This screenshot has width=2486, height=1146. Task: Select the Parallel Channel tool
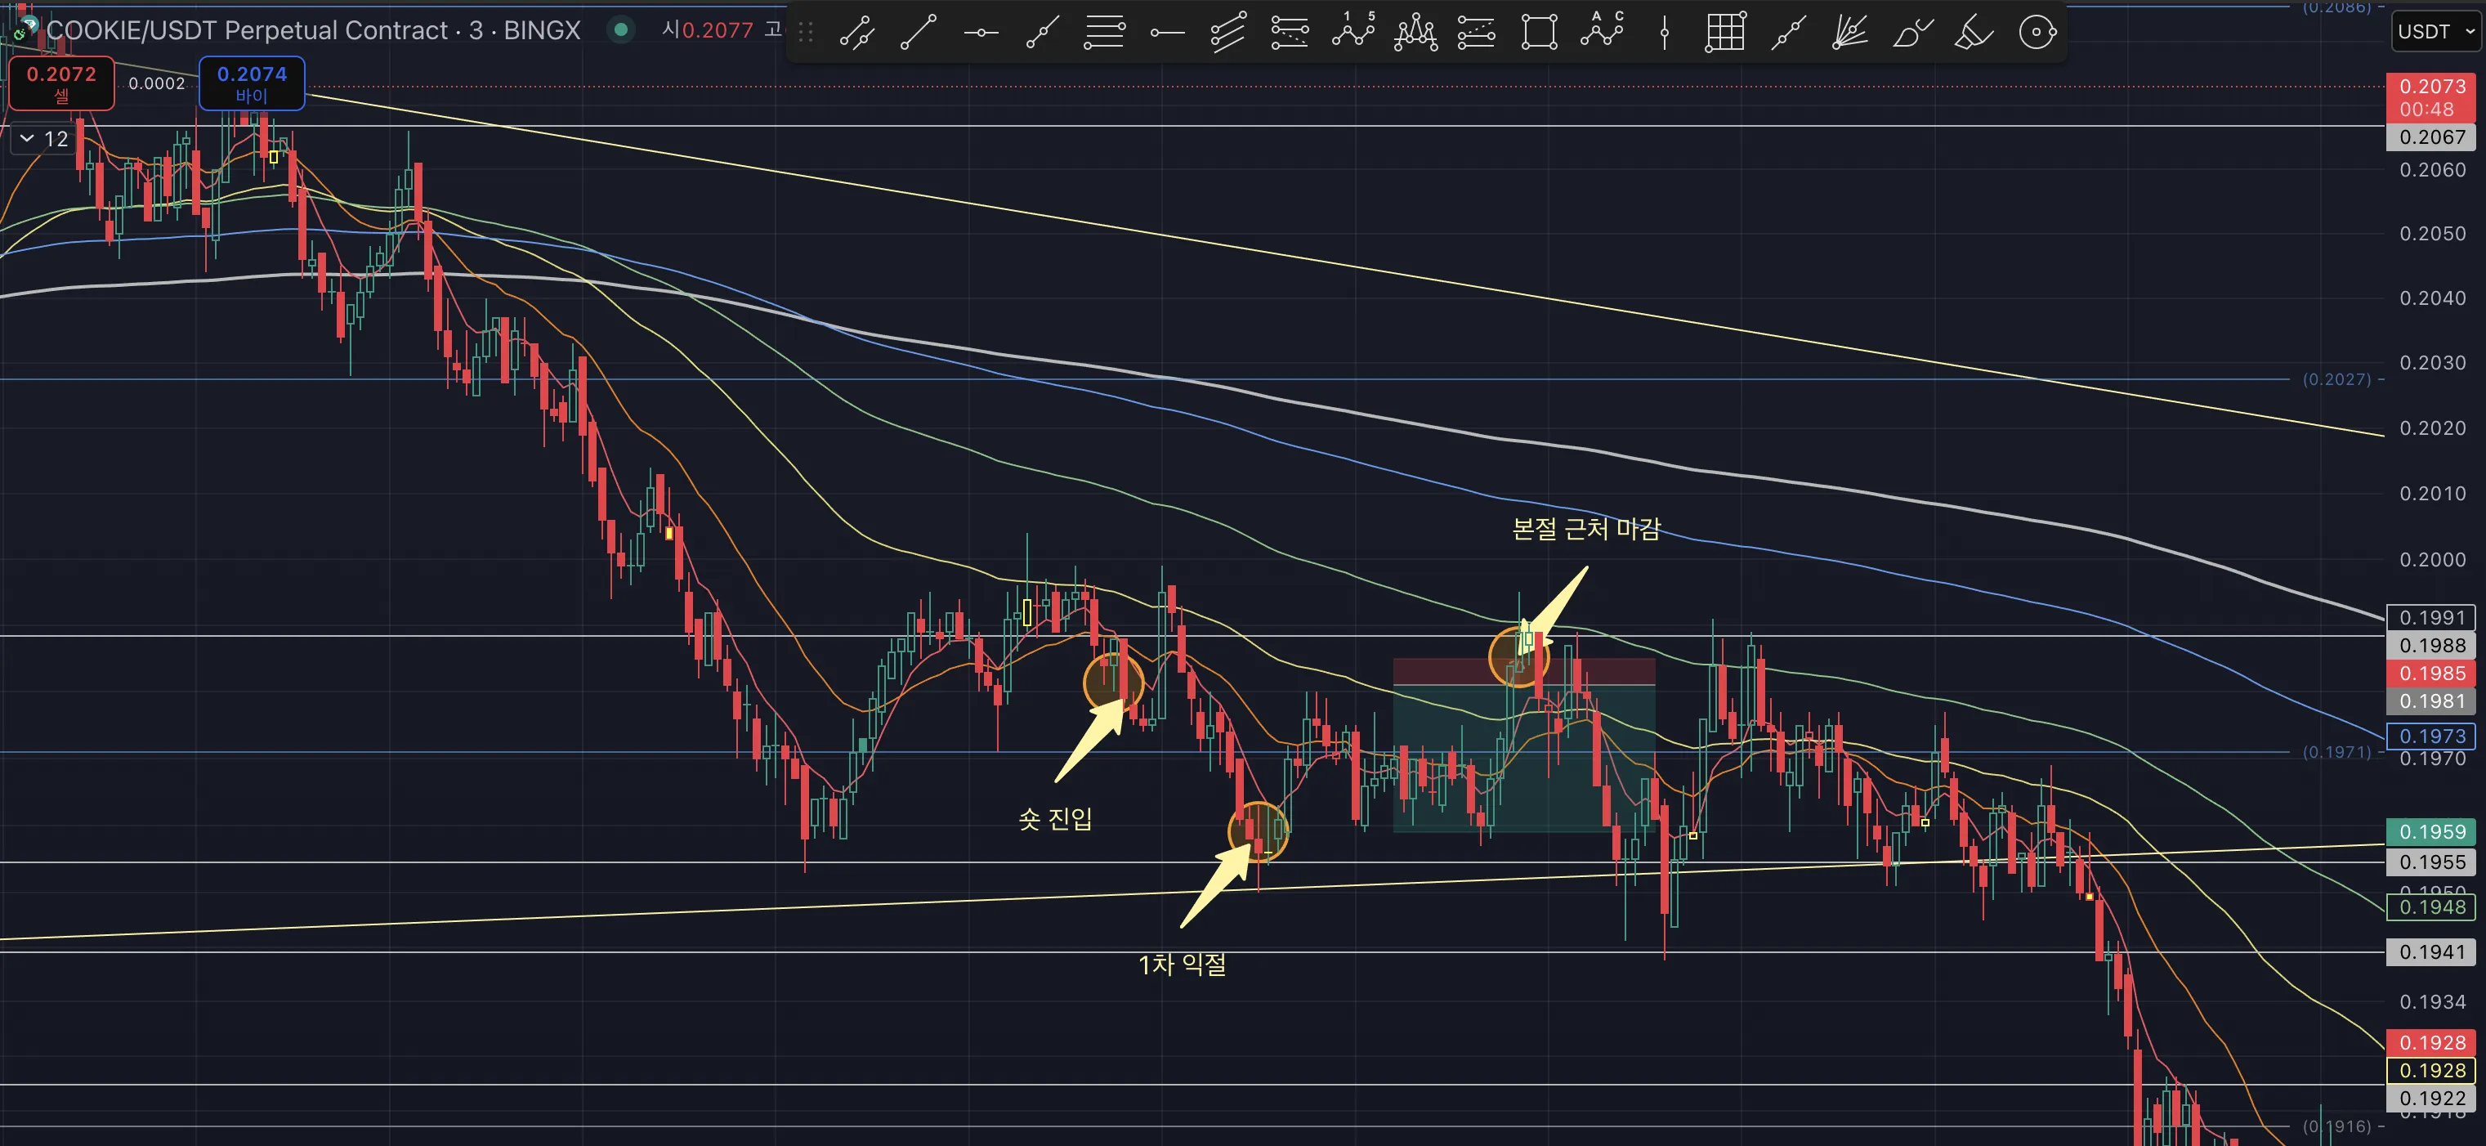point(1228,33)
